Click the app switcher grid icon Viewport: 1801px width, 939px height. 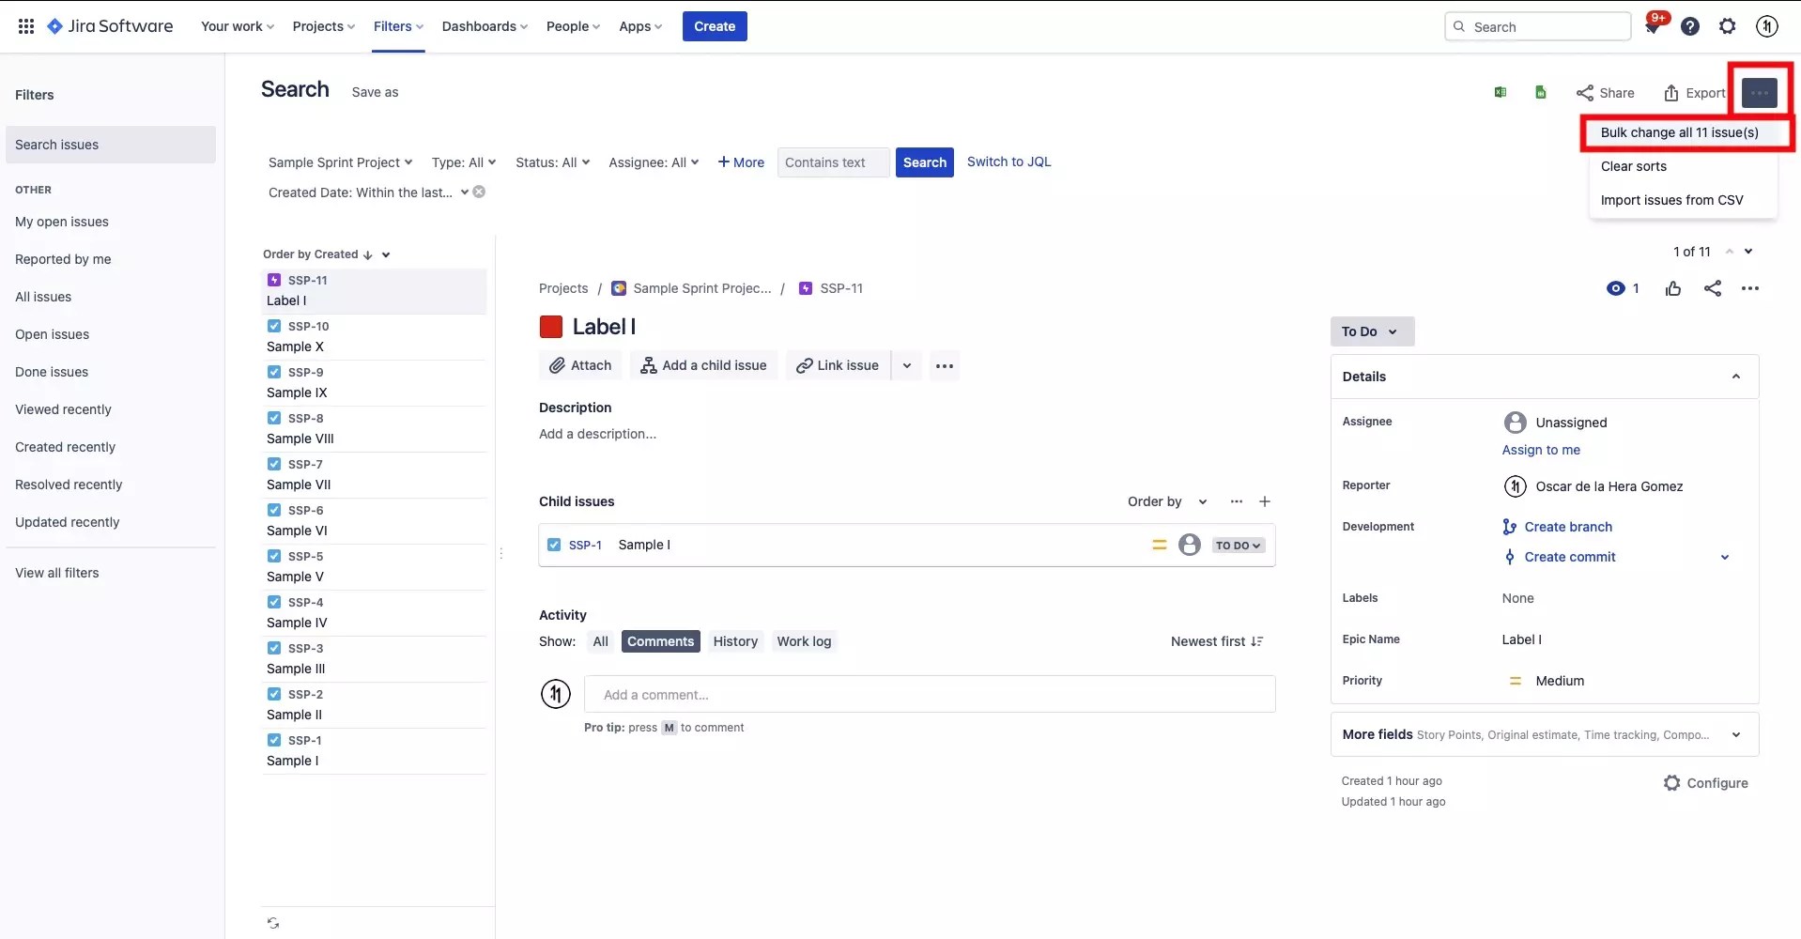(26, 25)
